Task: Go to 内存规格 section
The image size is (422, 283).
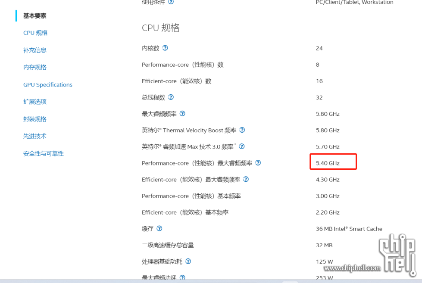Action: tap(35, 67)
